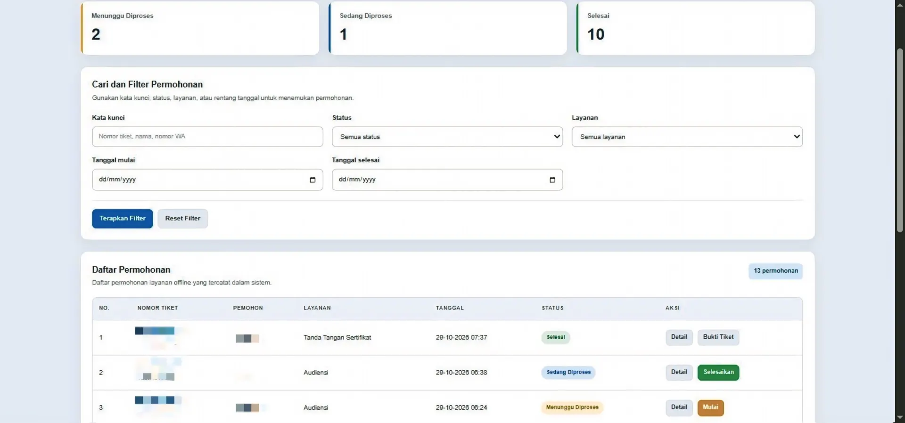
Task: Apply filters with Terapkan Filter button
Action: (123, 219)
